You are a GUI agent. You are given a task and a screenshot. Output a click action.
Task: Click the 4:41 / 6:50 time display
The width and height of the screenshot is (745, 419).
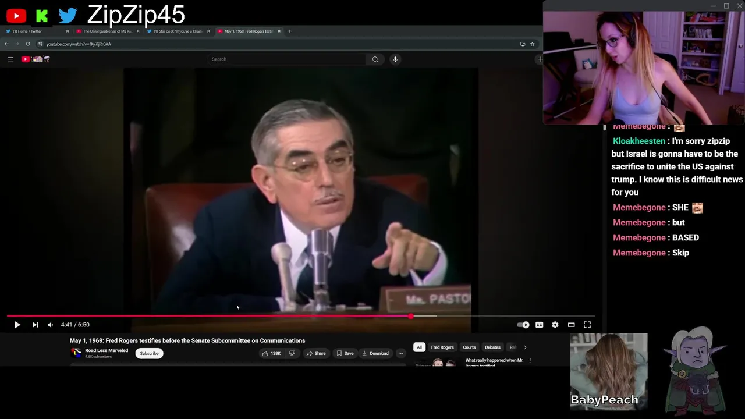pos(75,325)
